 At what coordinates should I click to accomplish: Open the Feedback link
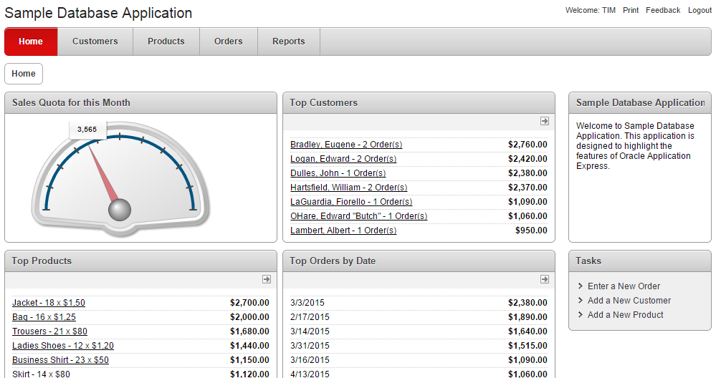click(662, 10)
